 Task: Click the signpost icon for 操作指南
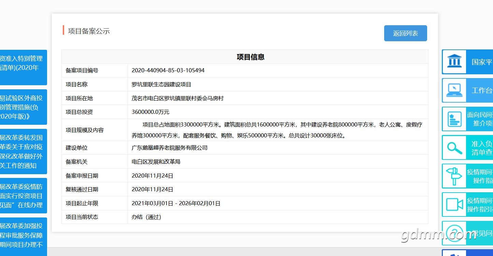click(454, 176)
